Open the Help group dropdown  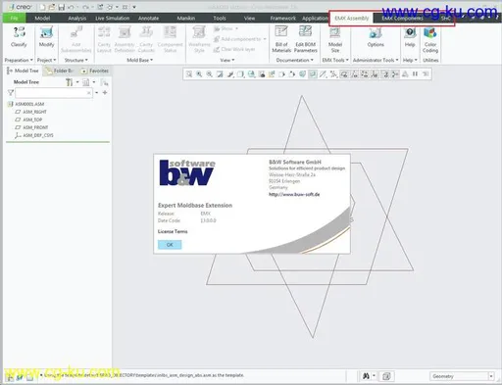click(410, 60)
